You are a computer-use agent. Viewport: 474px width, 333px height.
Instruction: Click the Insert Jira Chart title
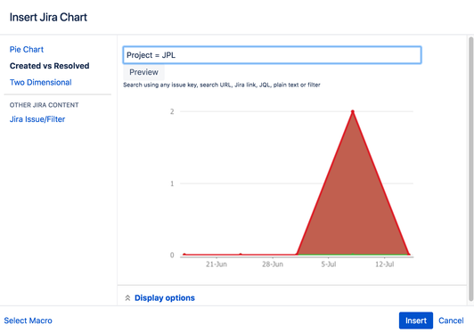coord(48,17)
